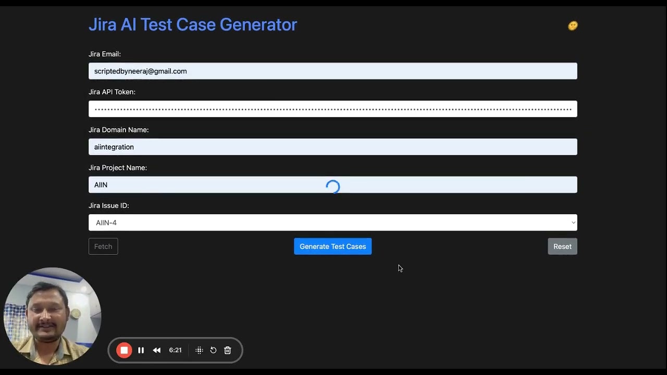Click Generate Test Cases button
Screen dimensions: 667x375
[333, 246]
